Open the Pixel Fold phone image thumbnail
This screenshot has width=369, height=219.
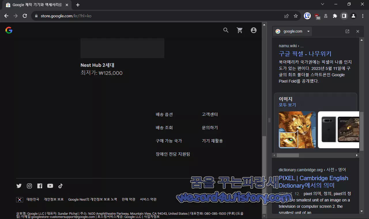tap(339, 130)
